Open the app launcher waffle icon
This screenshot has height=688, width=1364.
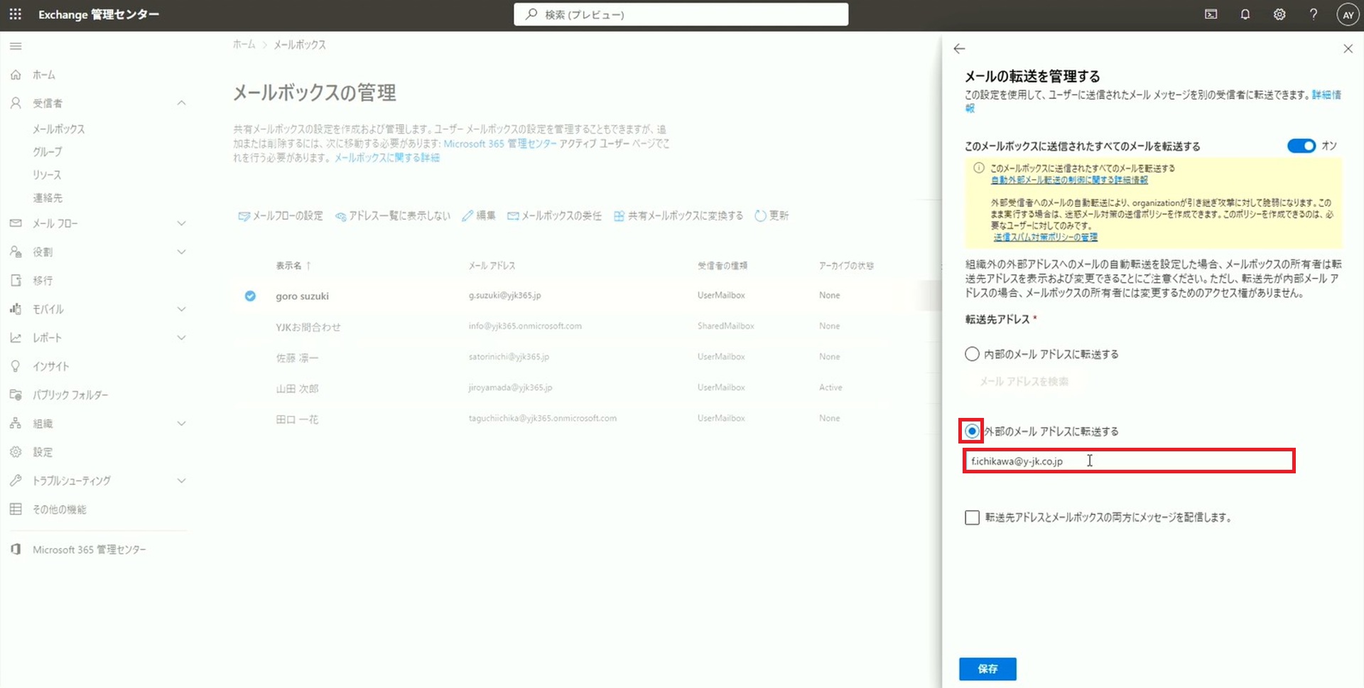click(16, 14)
